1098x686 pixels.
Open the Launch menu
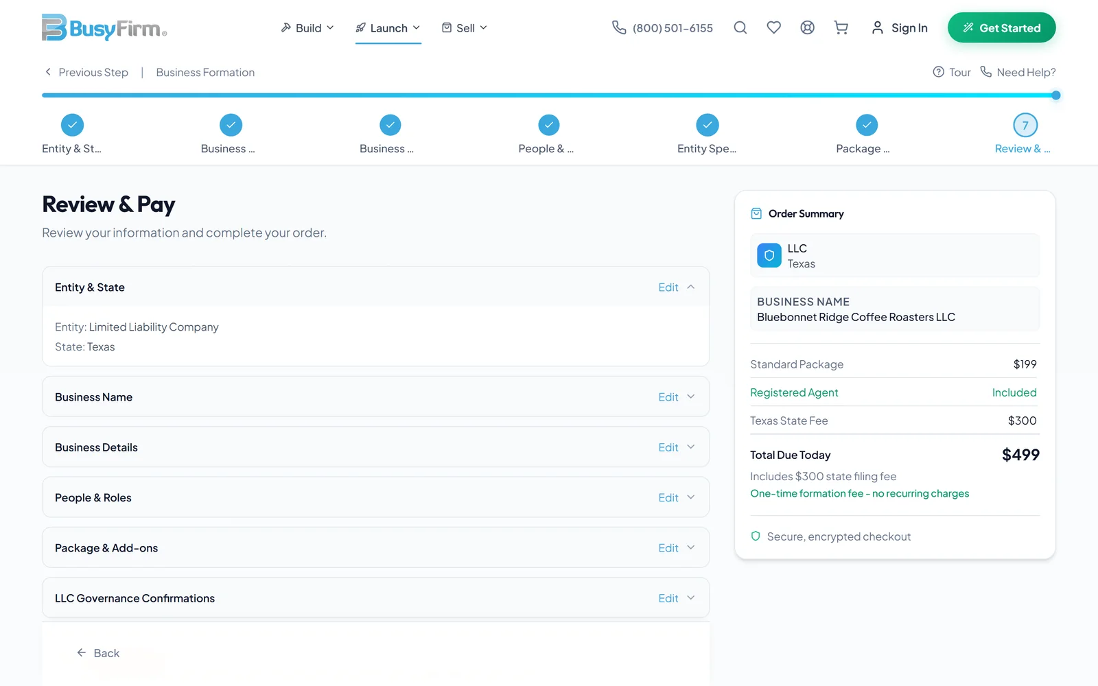388,28
